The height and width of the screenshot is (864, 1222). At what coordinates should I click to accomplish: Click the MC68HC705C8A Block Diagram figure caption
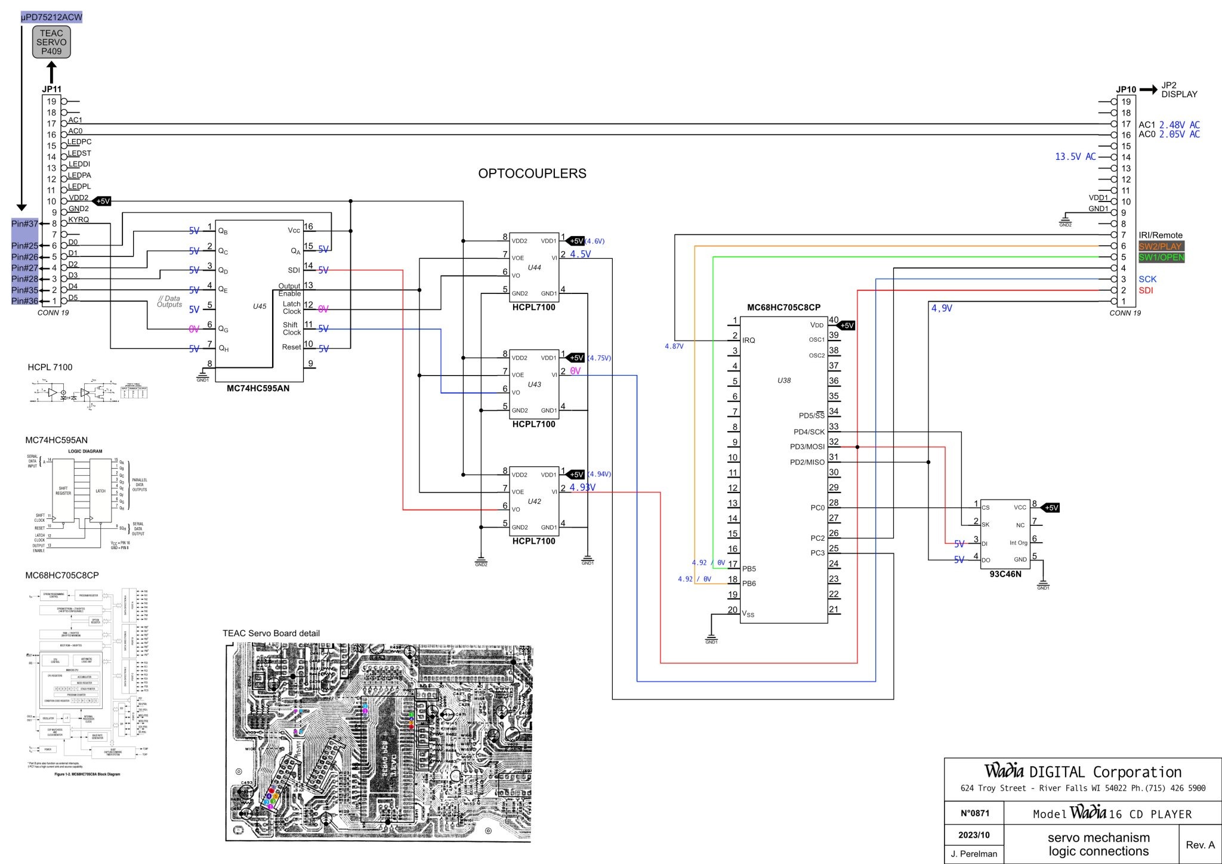[87, 775]
